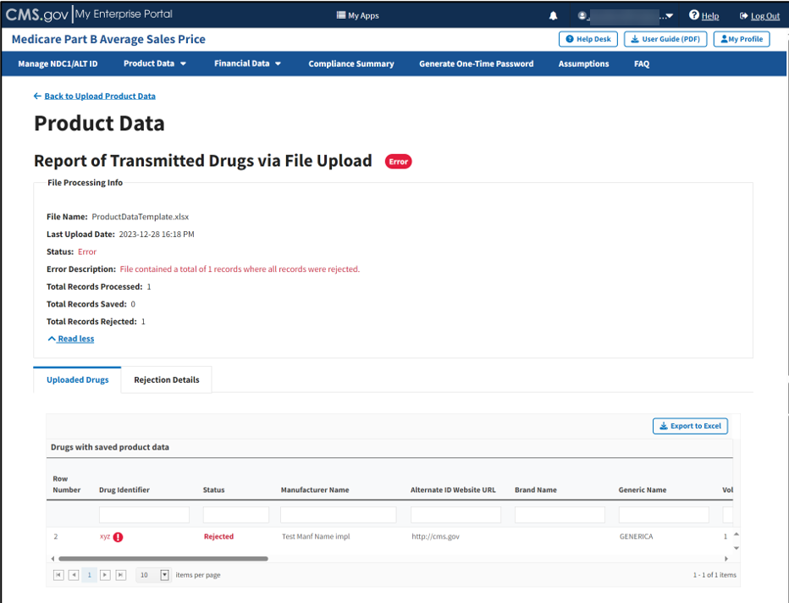The height and width of the screenshot is (603, 789).
Task: Switch to the Rejection Details tab
Action: click(167, 379)
